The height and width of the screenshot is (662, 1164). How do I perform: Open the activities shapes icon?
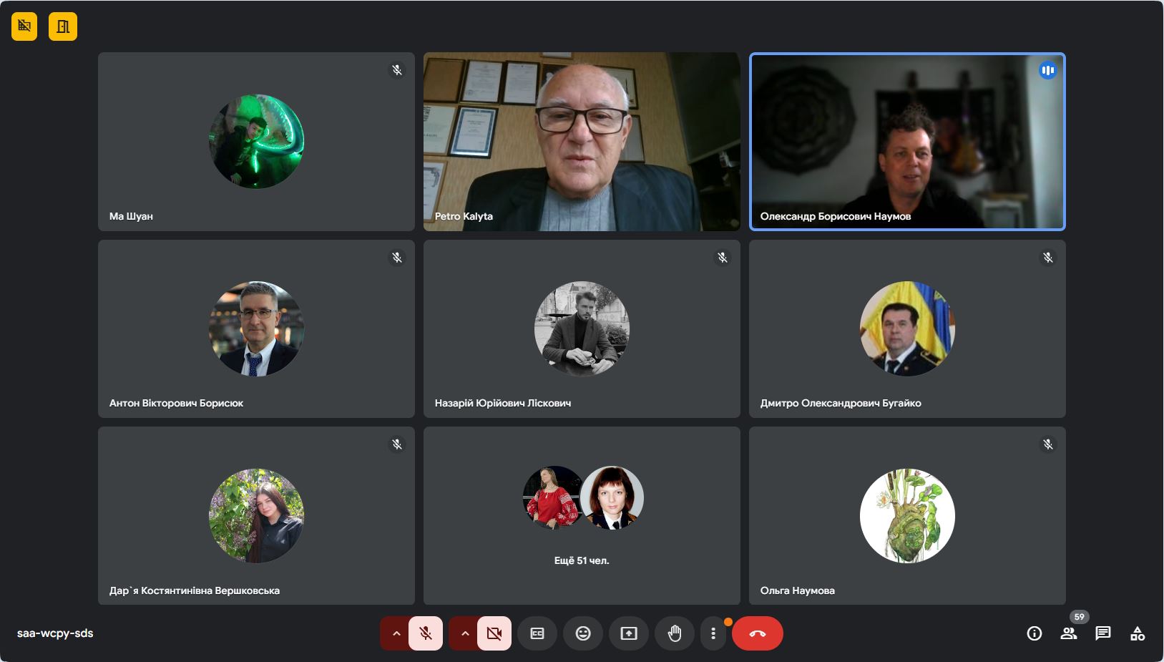(x=1137, y=633)
